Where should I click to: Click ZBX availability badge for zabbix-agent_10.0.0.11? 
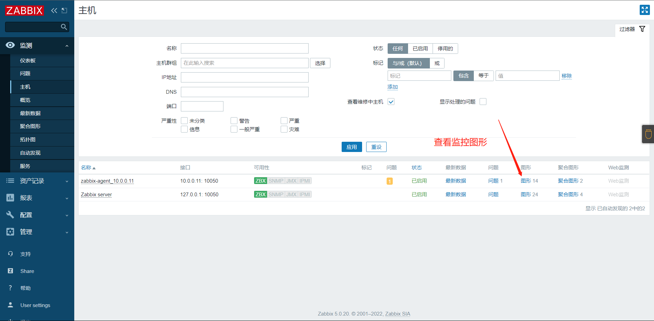(x=261, y=181)
